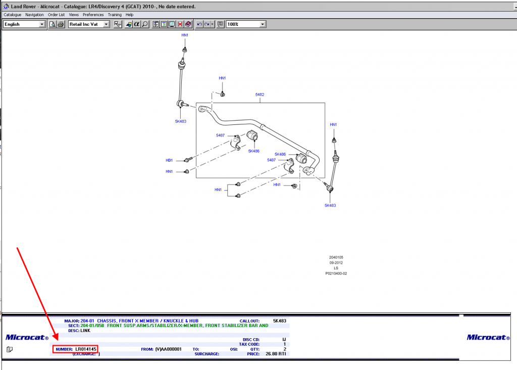Viewport: 517px width, 370px height.
Task: Open the Help menu
Action: [129, 15]
